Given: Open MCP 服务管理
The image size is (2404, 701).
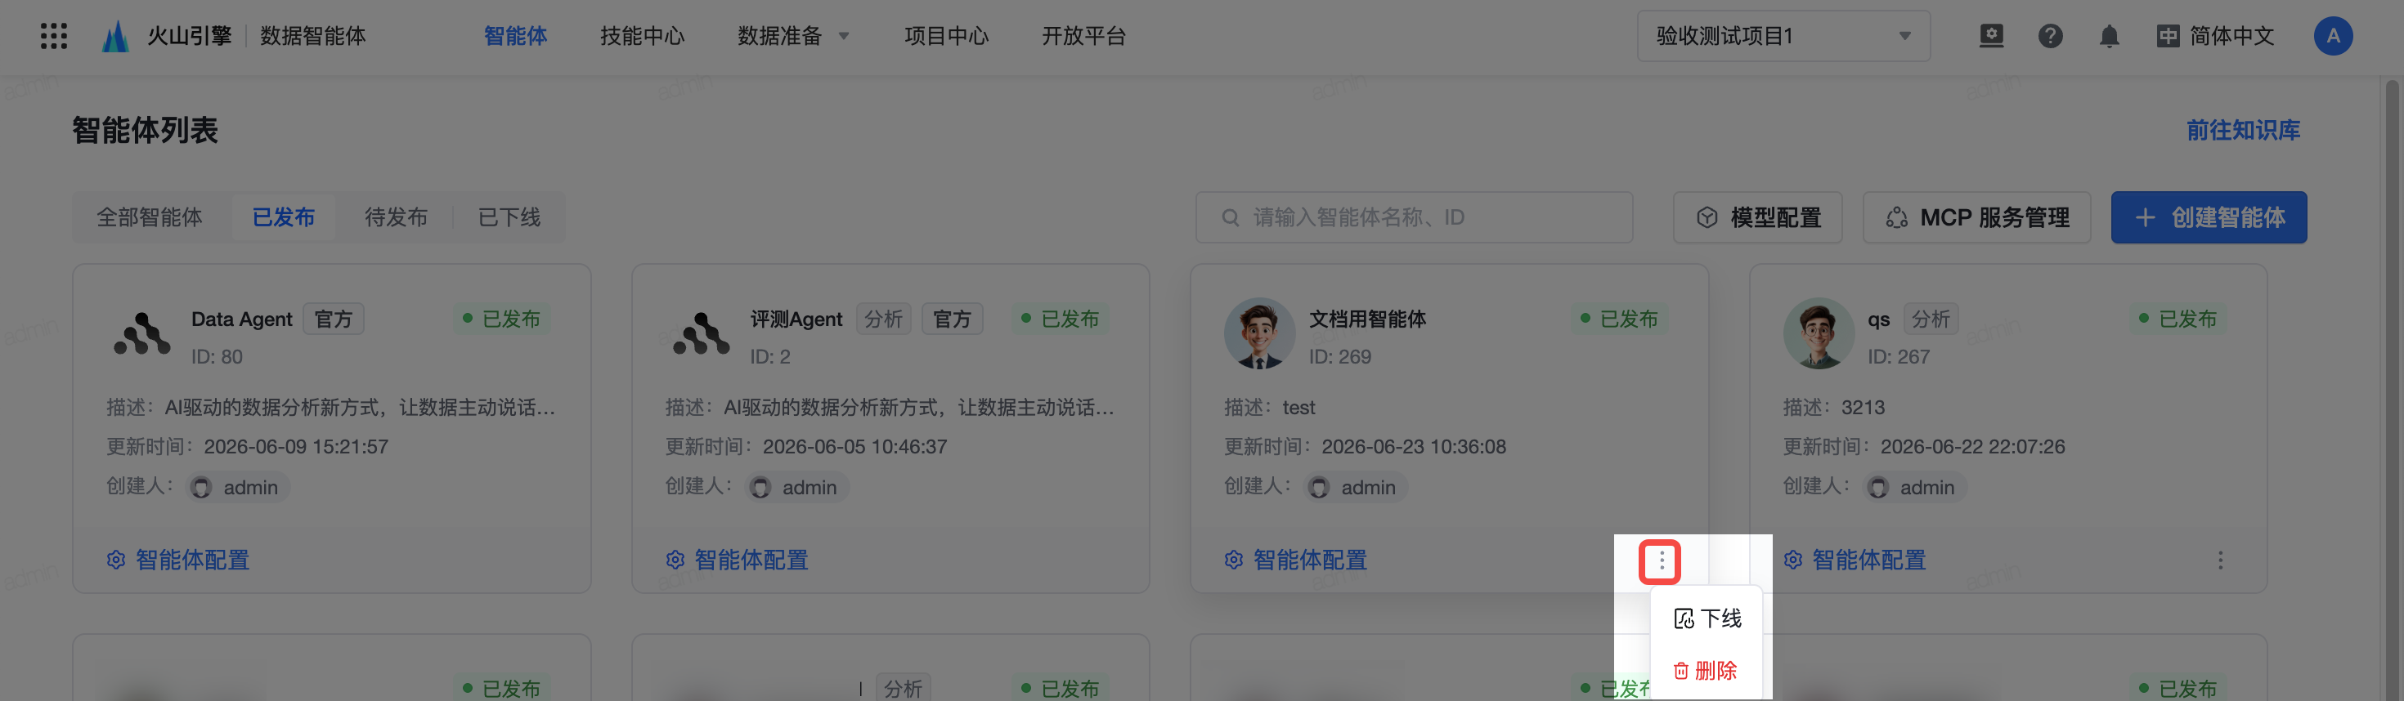Looking at the screenshot, I should (x=1976, y=218).
